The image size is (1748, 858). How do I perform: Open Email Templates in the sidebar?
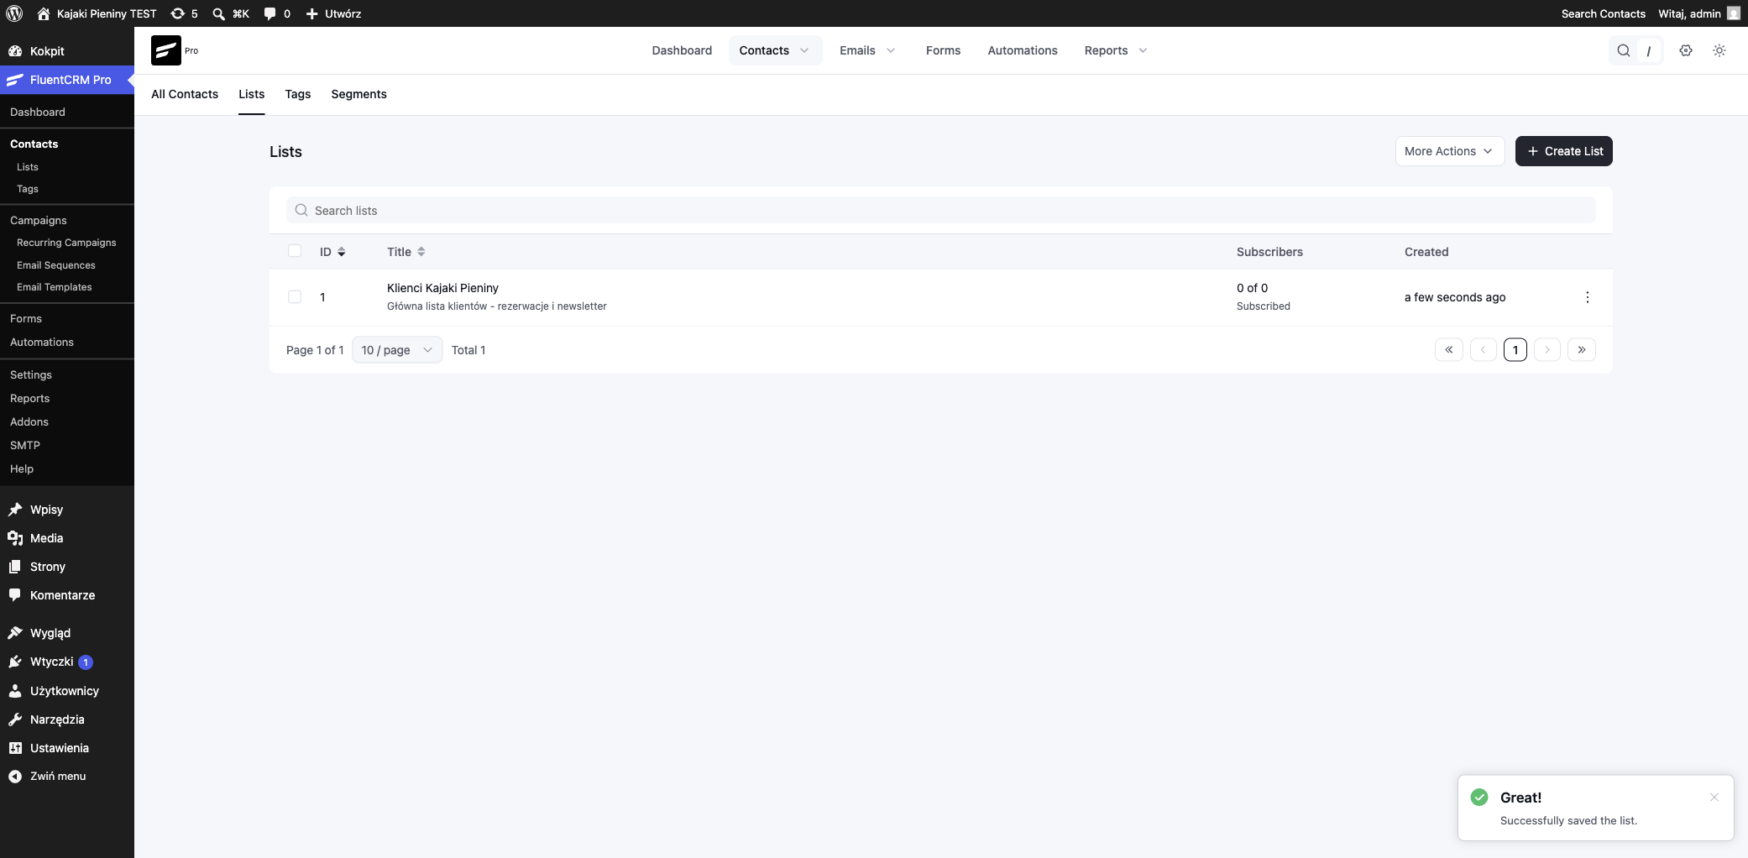pos(55,287)
